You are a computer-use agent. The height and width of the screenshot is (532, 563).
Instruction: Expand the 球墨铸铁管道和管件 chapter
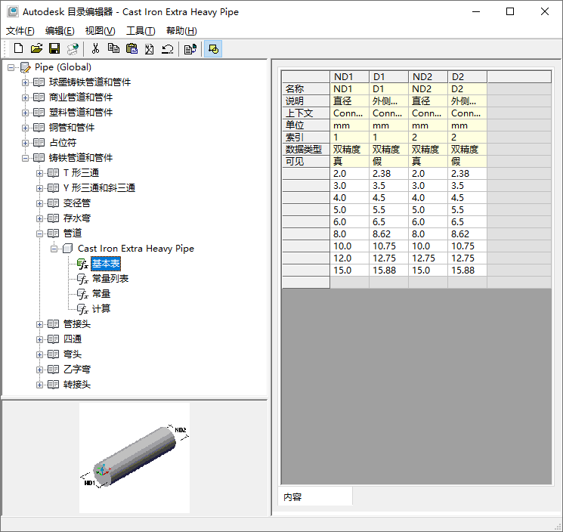click(25, 82)
